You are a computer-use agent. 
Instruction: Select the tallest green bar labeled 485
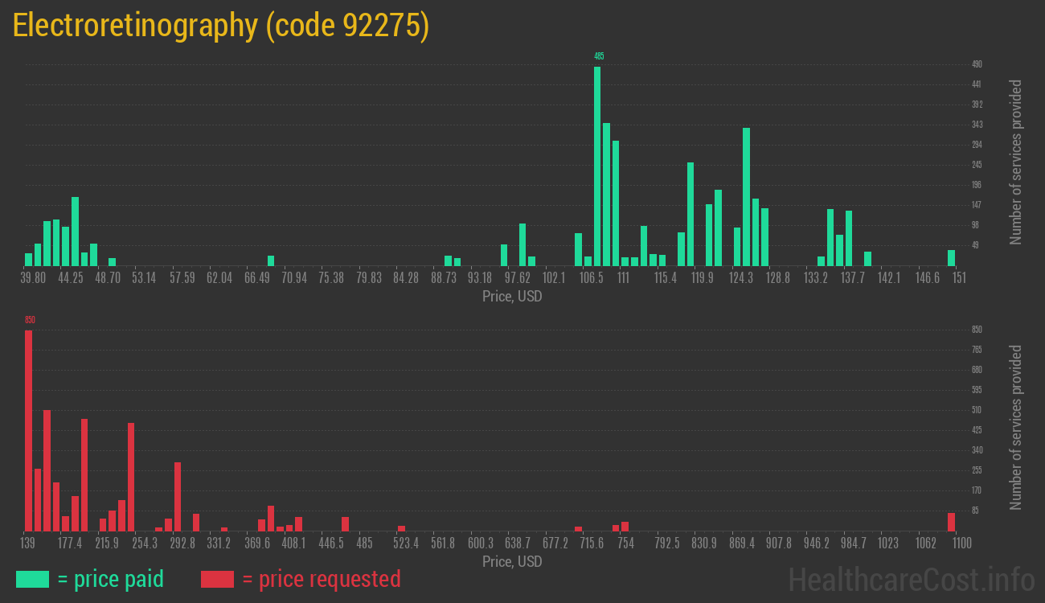[597, 166]
